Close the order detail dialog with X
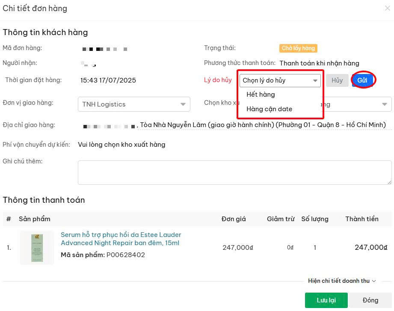The height and width of the screenshot is (311, 394). [x=387, y=8]
